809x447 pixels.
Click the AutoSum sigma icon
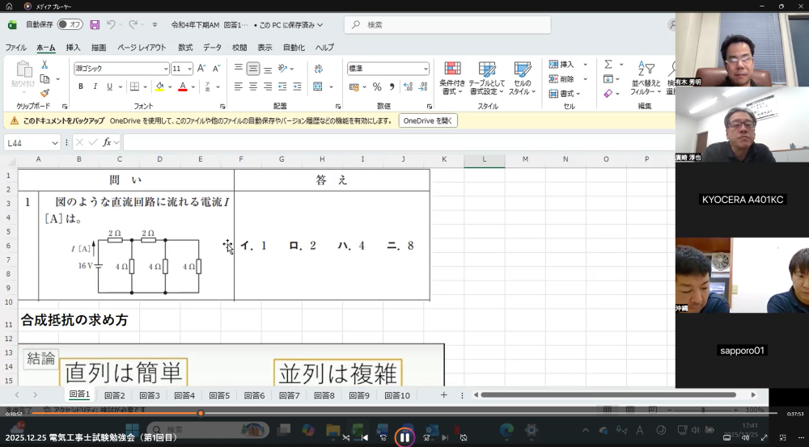click(x=608, y=65)
